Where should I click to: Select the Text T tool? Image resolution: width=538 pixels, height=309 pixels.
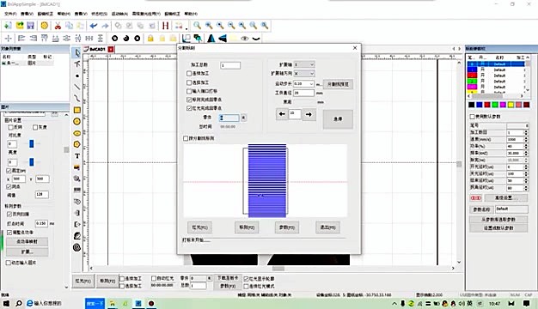pos(77,156)
